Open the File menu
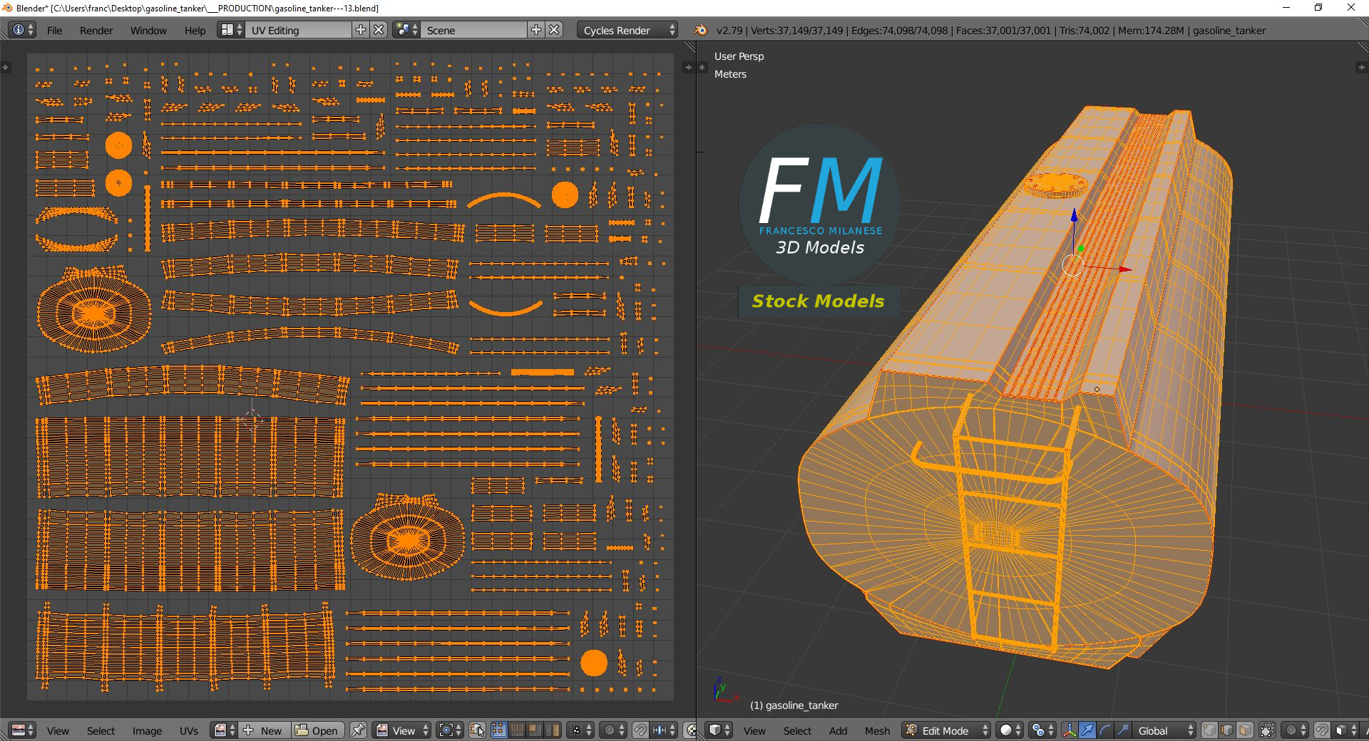This screenshot has height=741, width=1369. pyautogui.click(x=54, y=31)
